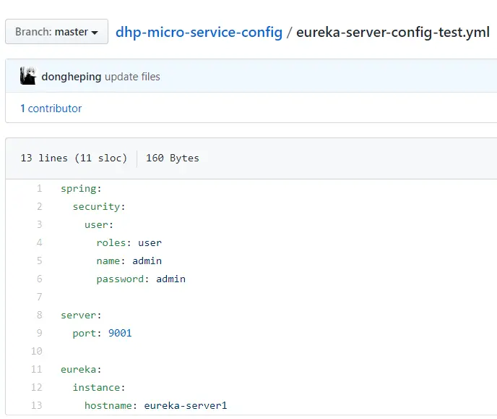Viewport: 497px width, 419px height.
Task: Open the Branch: master dropdown
Action: 56,32
